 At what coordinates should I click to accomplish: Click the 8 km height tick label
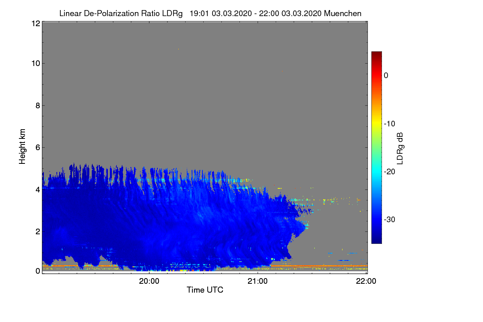37,105
